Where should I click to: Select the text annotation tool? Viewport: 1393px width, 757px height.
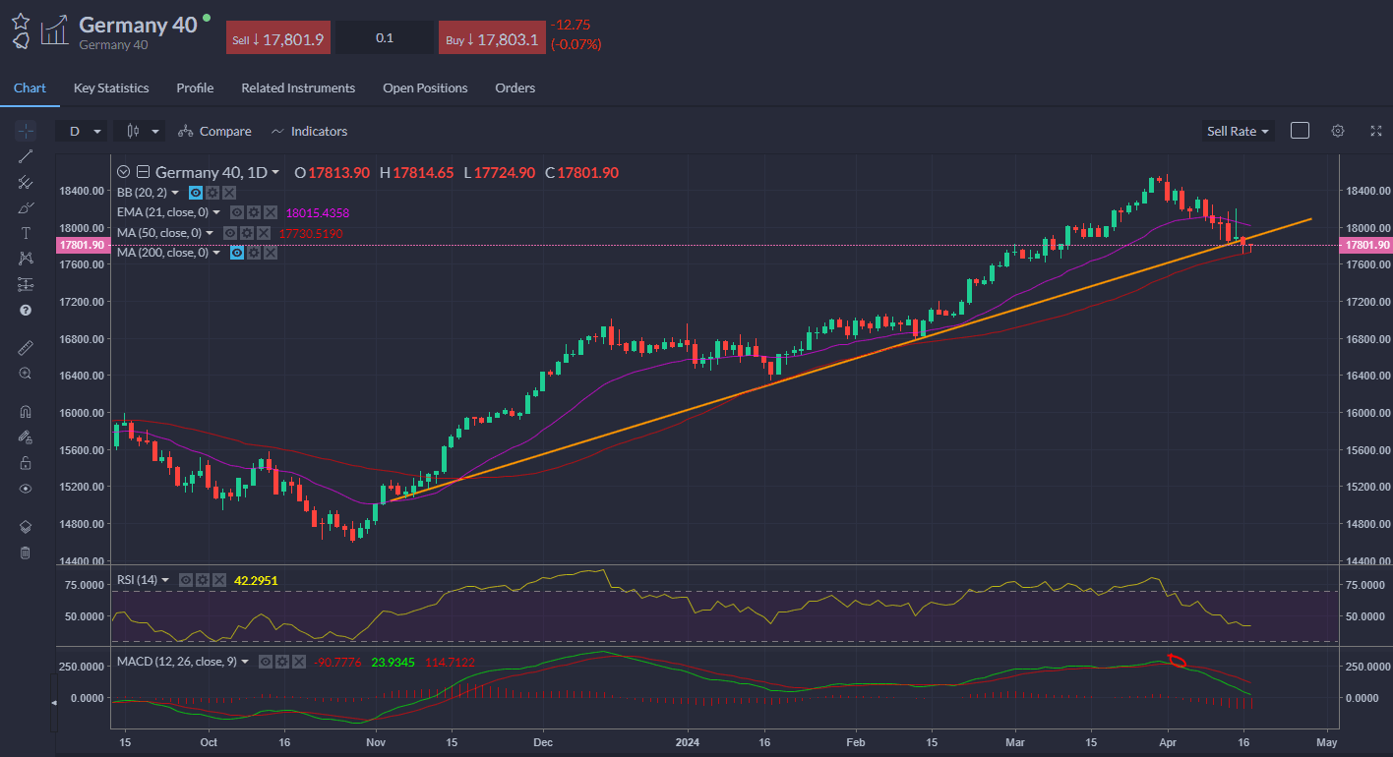coord(26,233)
